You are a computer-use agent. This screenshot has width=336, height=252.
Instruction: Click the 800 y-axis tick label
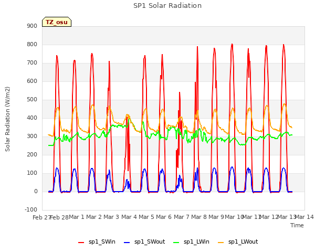[x=32, y=44]
